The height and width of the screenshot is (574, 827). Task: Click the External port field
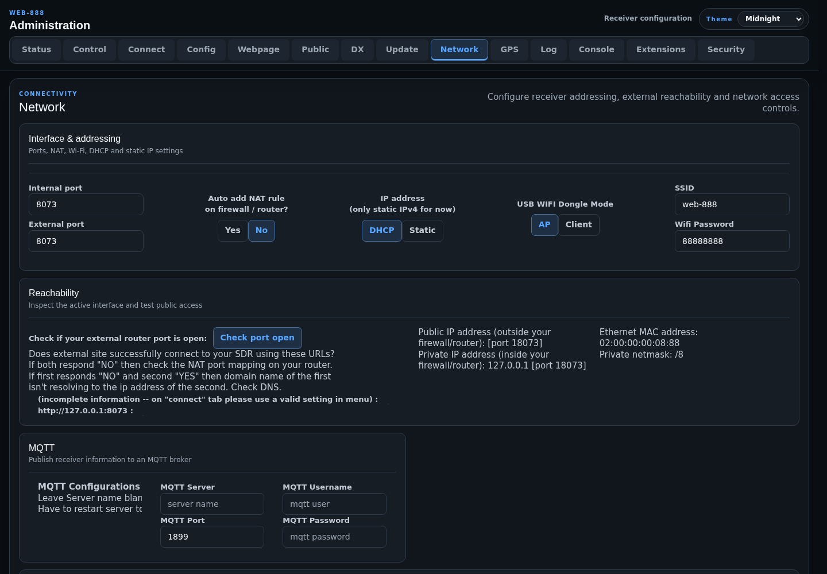pyautogui.click(x=86, y=241)
